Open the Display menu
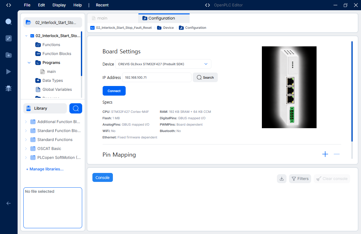The width and height of the screenshot is (361, 234). point(59,5)
